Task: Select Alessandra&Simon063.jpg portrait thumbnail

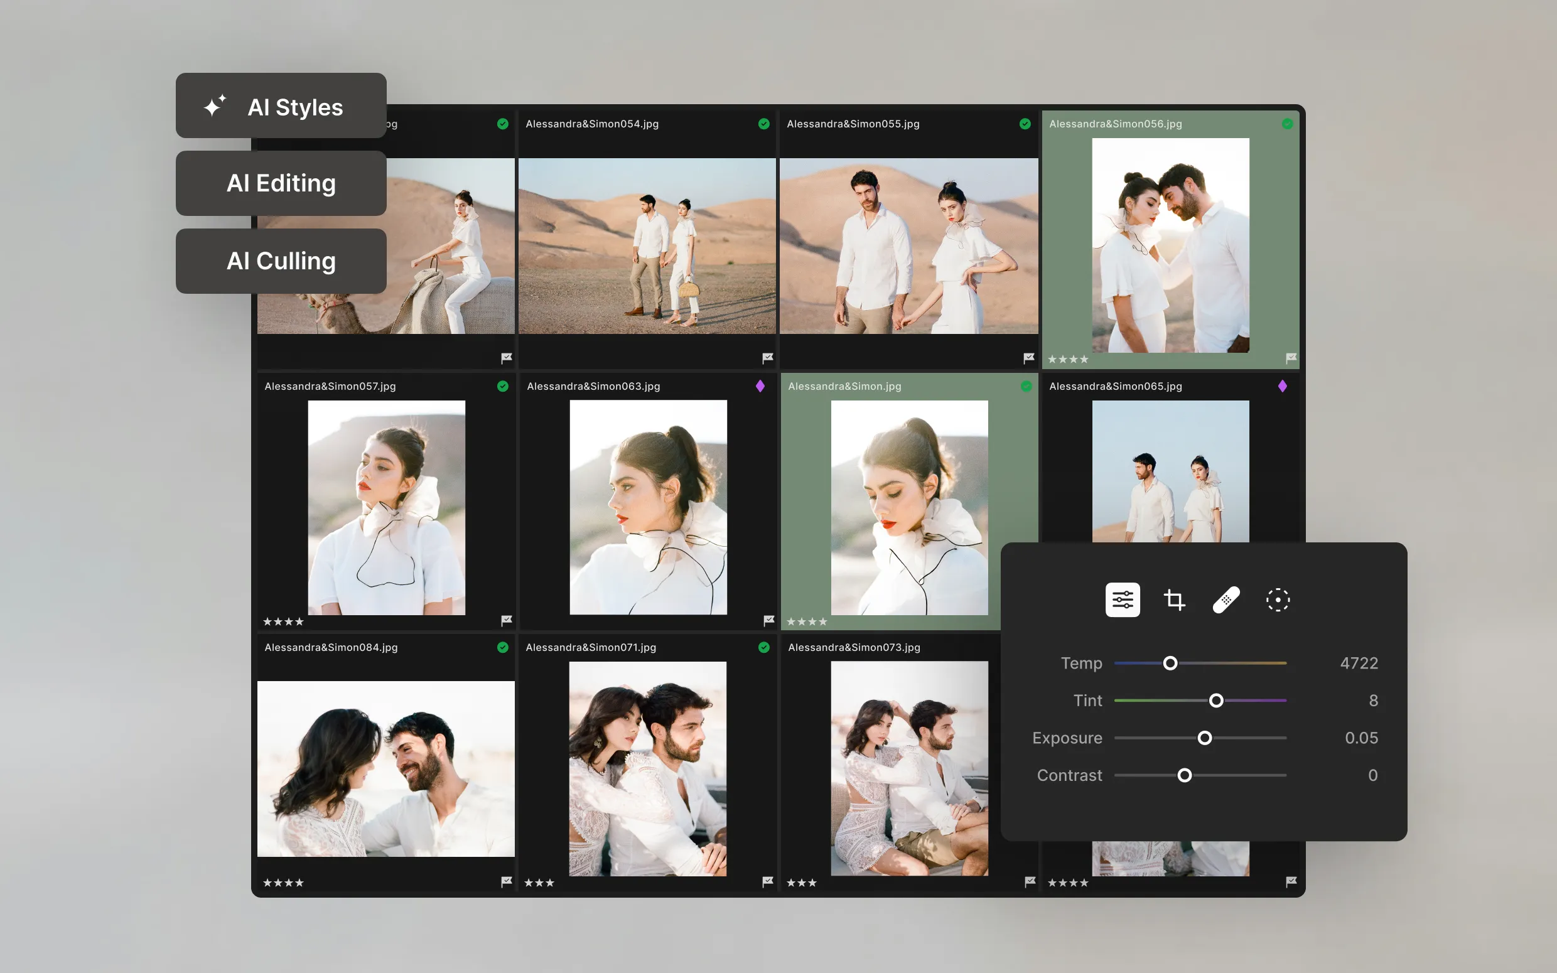Action: [x=649, y=507]
